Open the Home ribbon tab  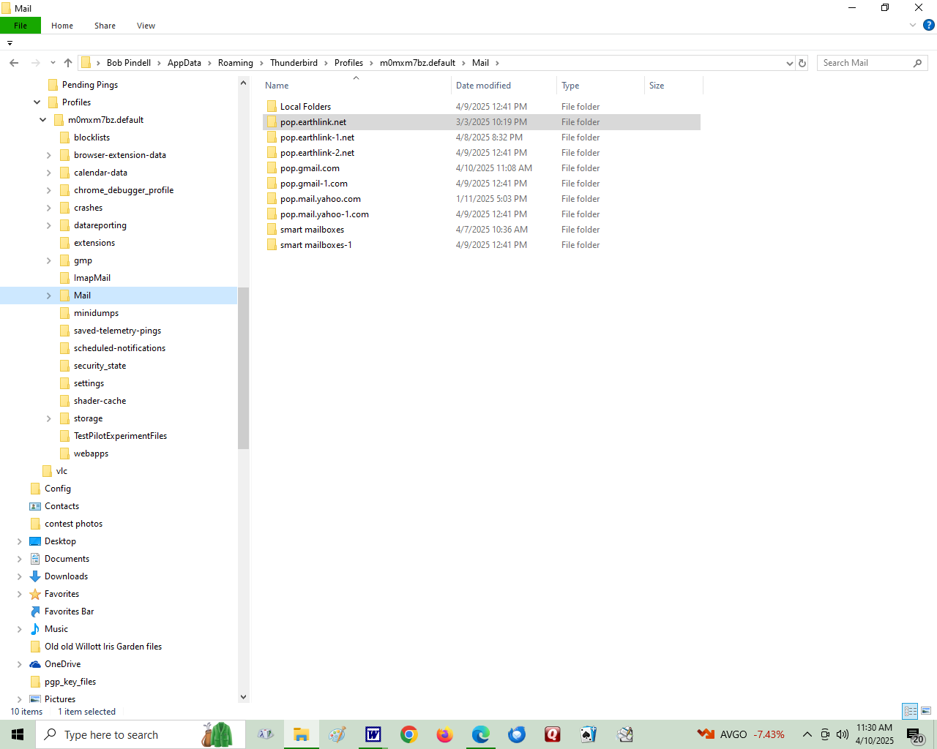click(x=62, y=26)
